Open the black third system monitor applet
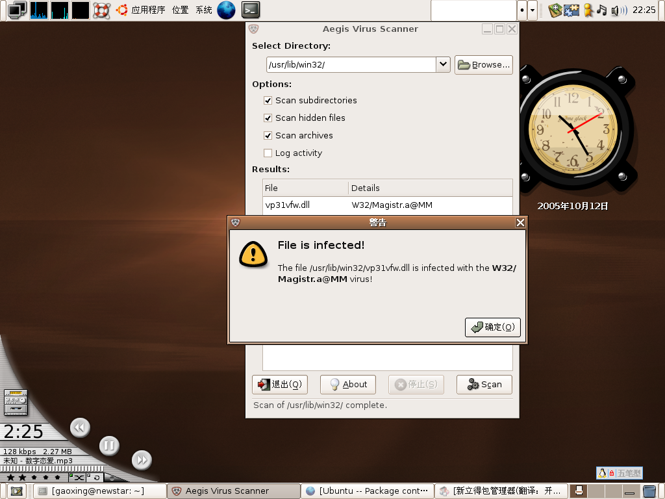 (x=81, y=10)
